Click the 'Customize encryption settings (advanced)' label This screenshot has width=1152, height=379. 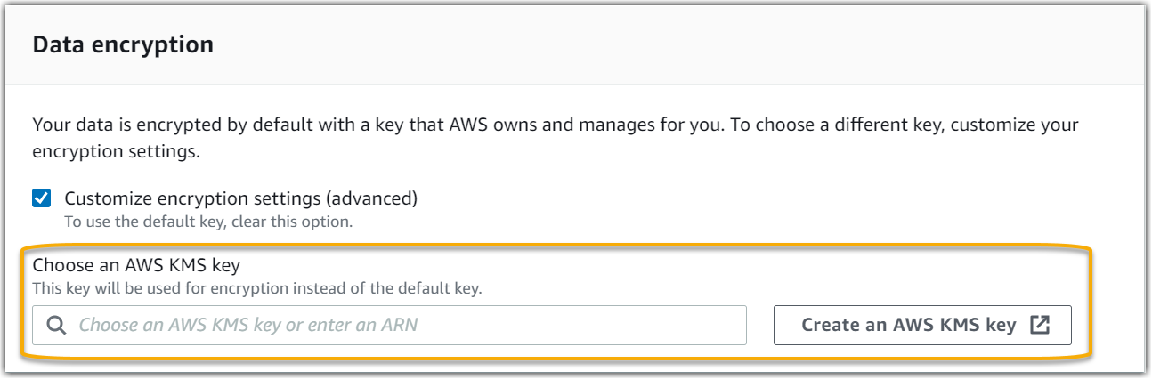pos(240,198)
